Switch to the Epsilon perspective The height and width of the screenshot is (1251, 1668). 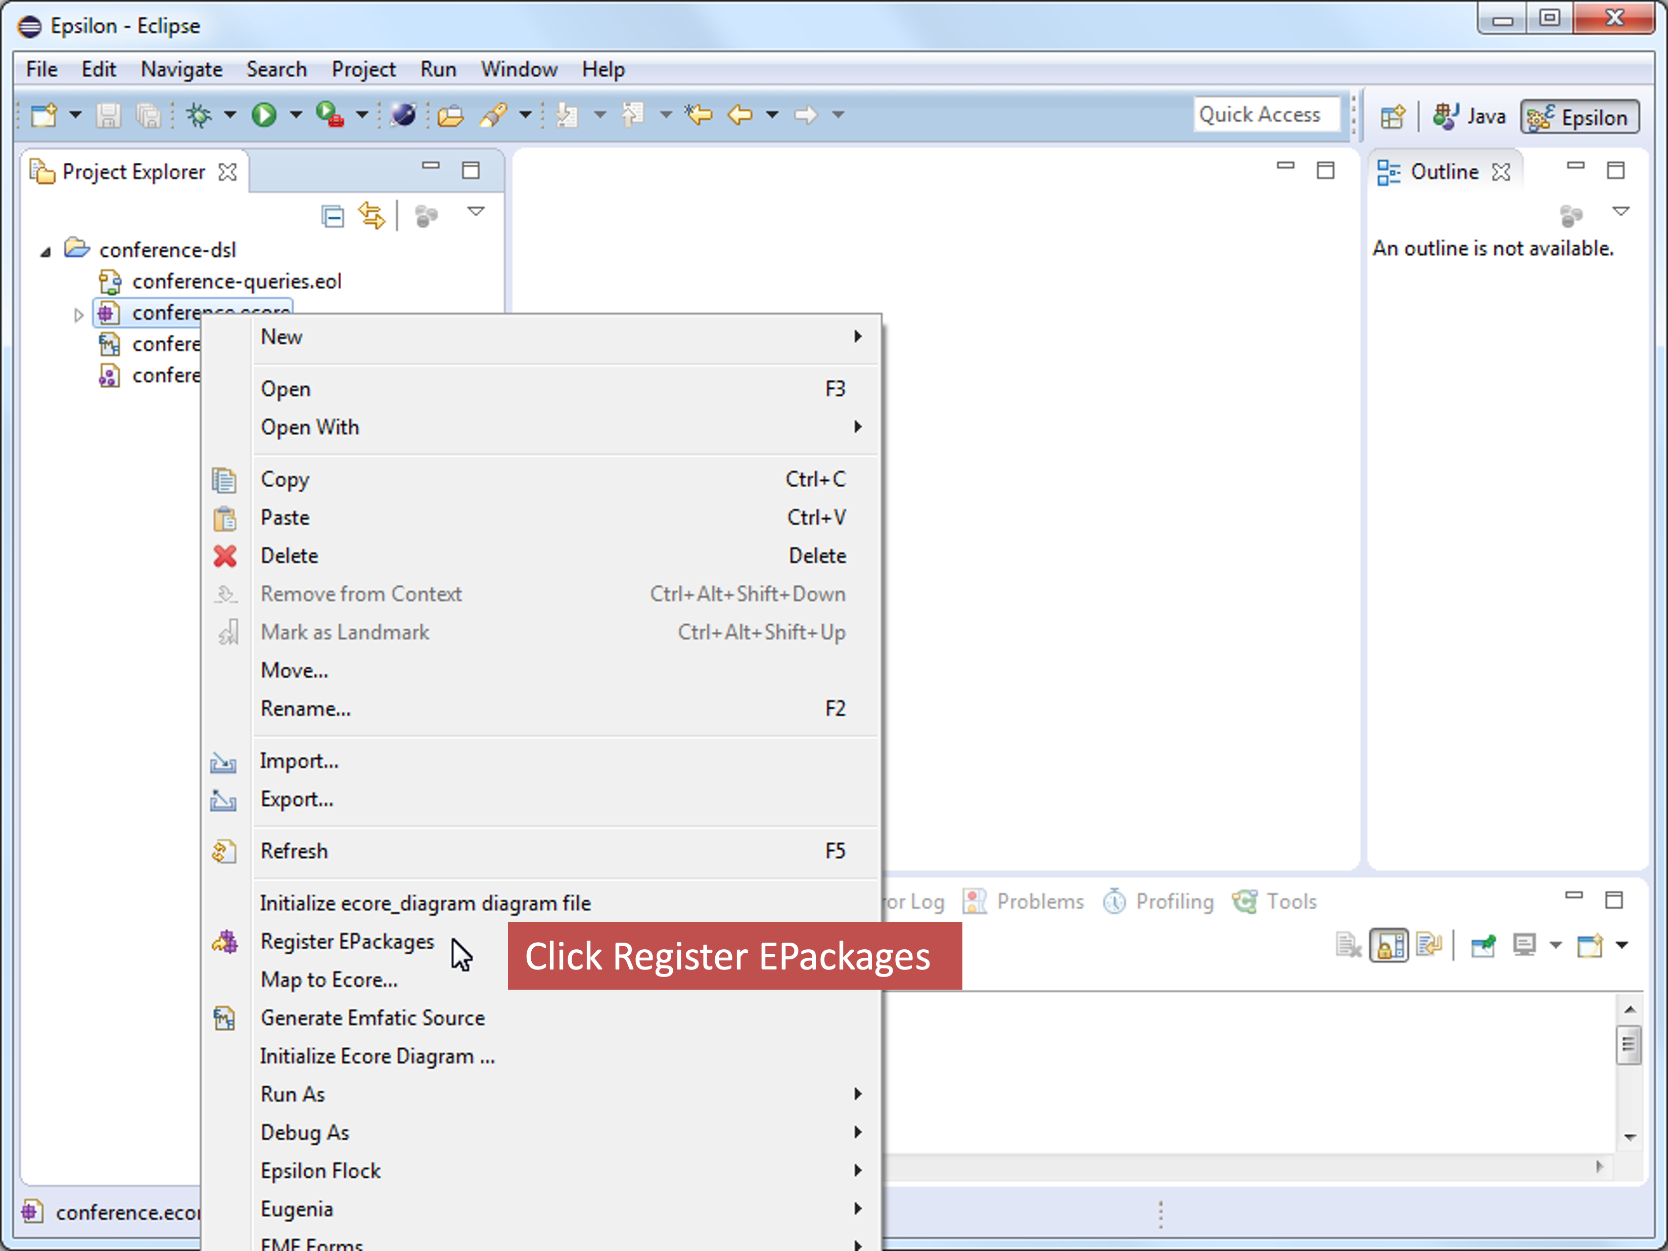point(1581,117)
